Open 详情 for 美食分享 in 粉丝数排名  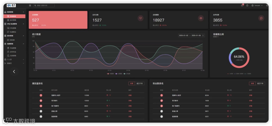pos(251,111)
